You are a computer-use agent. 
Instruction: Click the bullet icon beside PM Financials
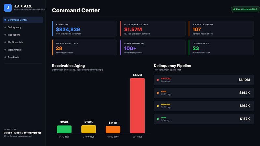[5, 42]
